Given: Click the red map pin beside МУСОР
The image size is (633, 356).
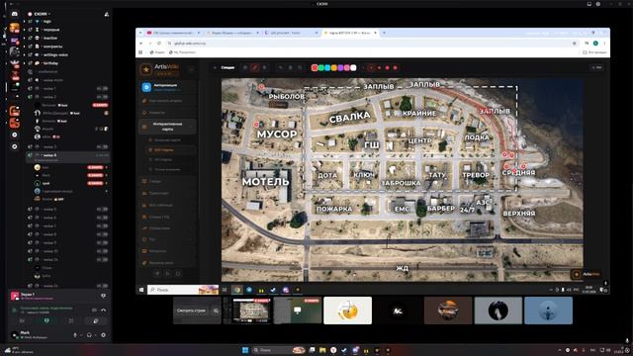Looking at the screenshot, I should tap(256, 125).
